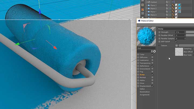Click the orange dots tag on Plane 3

tap(173, 5)
